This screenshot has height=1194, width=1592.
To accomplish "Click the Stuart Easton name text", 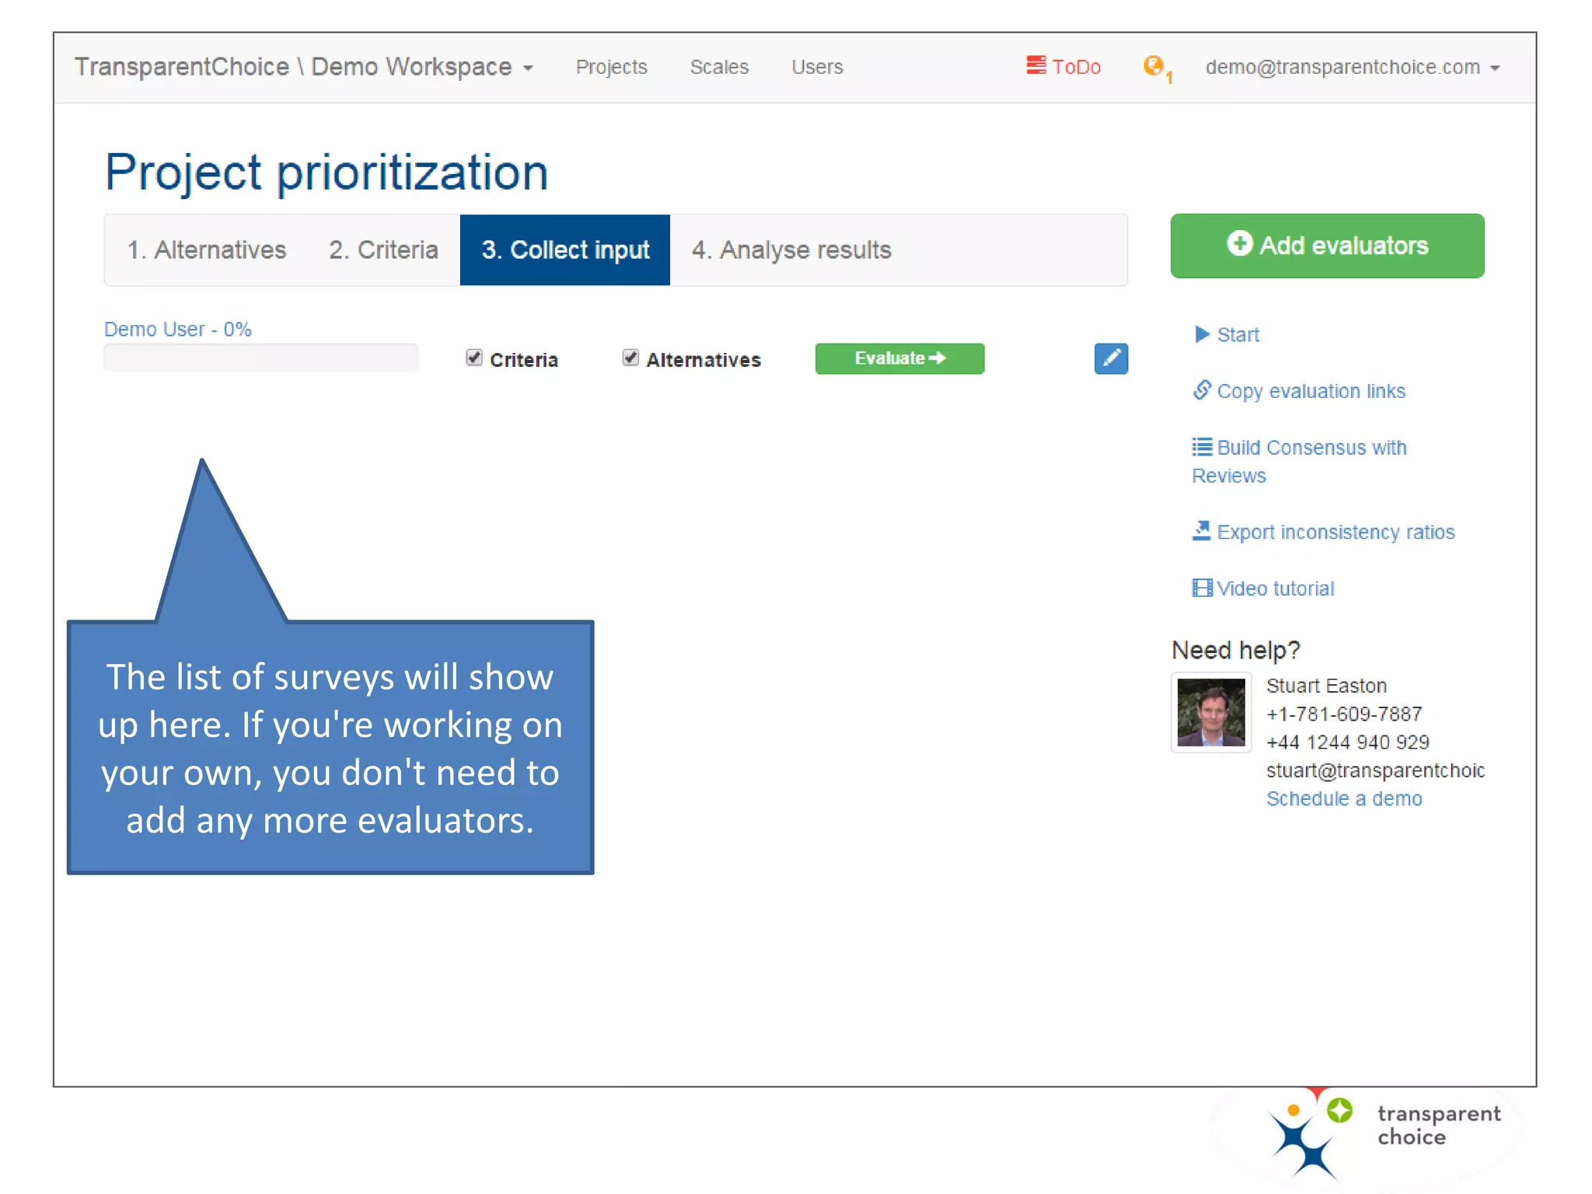I will pos(1326,686).
